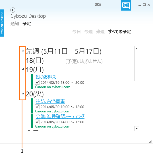Viewport: 153px width, 153px height.
Task: Click the 2014/05/19 18:00 ～ 20:00 time text
Action: pyautogui.click(x=62, y=83)
